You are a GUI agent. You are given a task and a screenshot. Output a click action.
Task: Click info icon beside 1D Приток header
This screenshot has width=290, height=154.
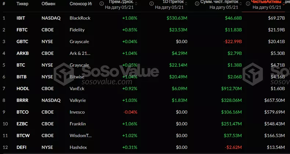coord(151,3)
